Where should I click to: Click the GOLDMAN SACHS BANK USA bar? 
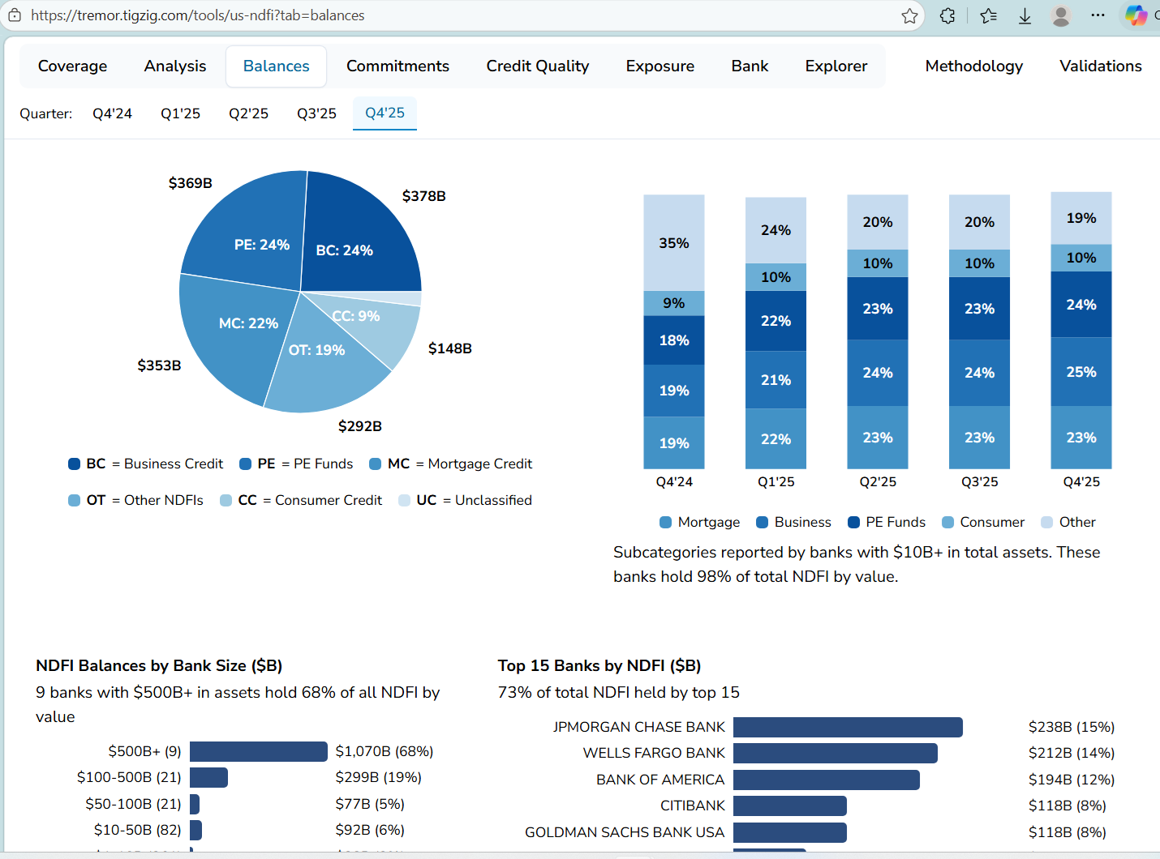[790, 832]
